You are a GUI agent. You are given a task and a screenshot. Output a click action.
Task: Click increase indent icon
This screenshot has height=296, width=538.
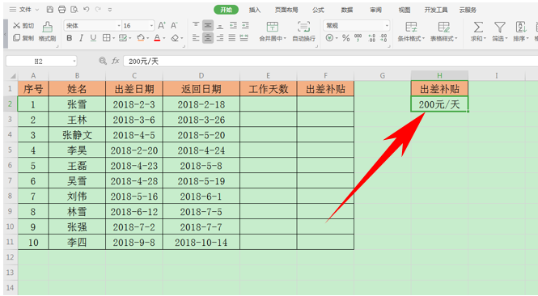pyautogui.click(x=245, y=25)
